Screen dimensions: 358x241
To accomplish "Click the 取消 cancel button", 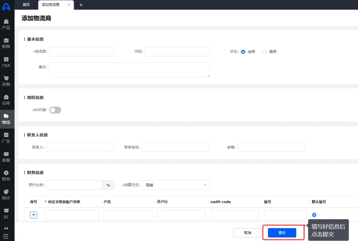I will [248, 233].
